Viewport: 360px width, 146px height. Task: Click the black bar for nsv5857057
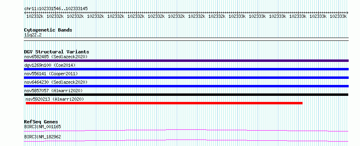click(x=186, y=95)
